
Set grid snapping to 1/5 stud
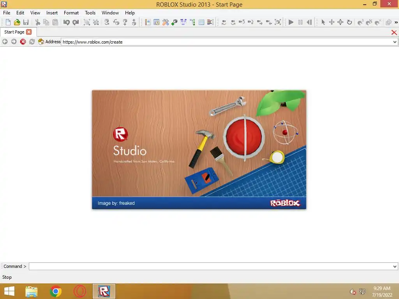[x=369, y=22]
